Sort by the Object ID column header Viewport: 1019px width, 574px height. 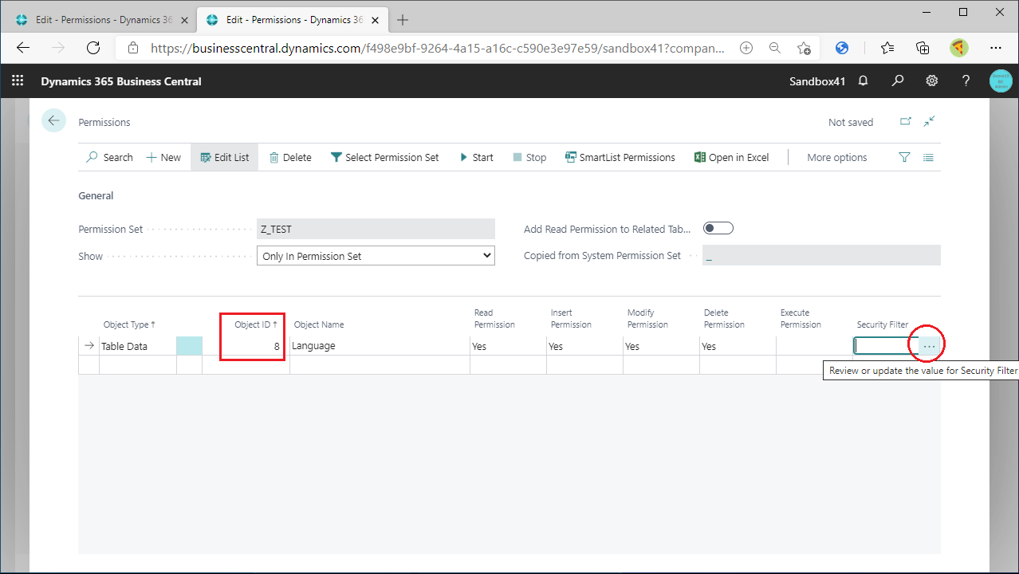point(252,324)
